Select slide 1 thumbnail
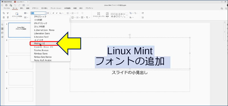The height and width of the screenshot is (106, 228). click(x=21, y=30)
